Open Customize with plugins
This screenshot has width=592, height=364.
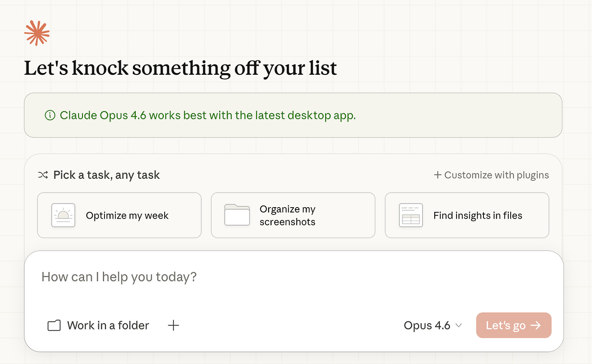coord(492,175)
